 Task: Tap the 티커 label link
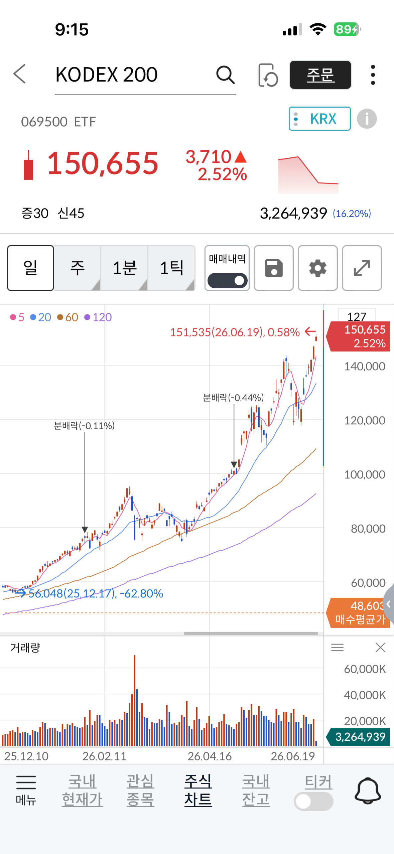pos(318,782)
